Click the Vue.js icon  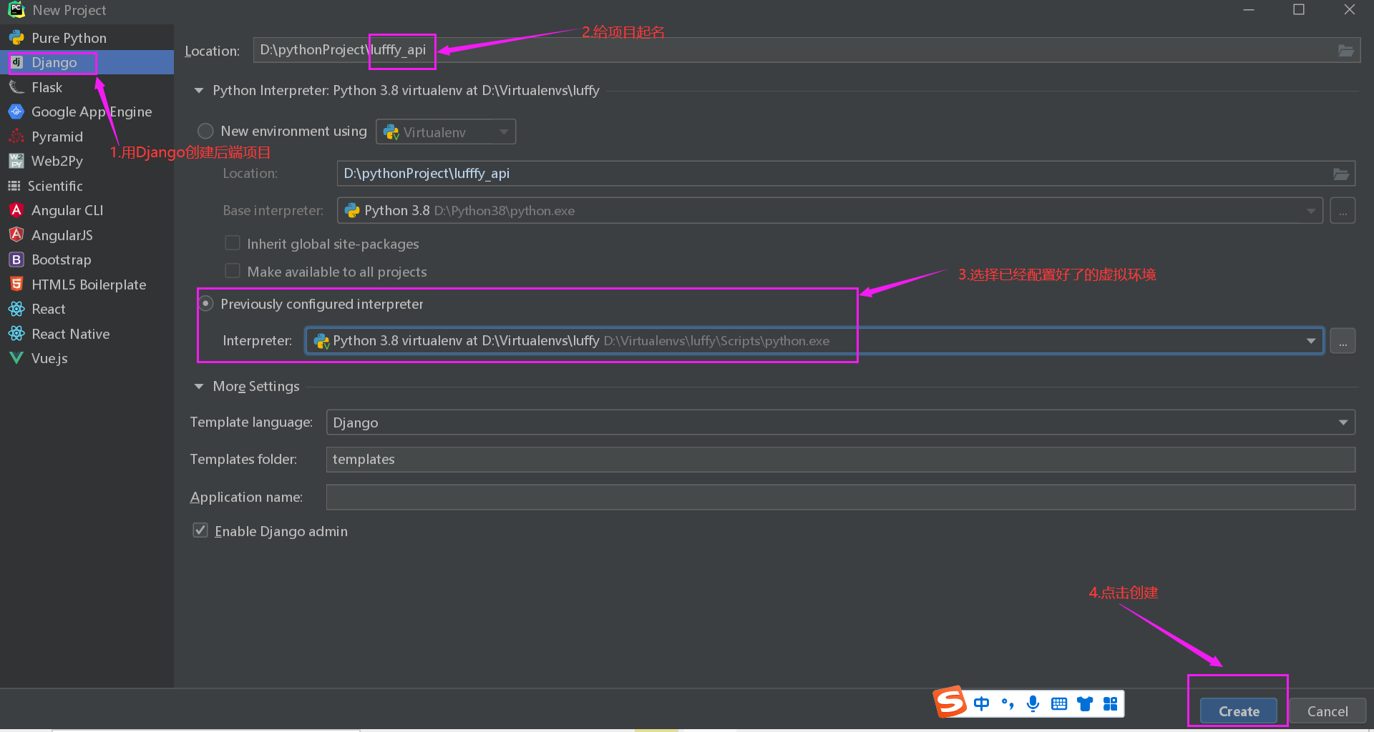tap(16, 358)
